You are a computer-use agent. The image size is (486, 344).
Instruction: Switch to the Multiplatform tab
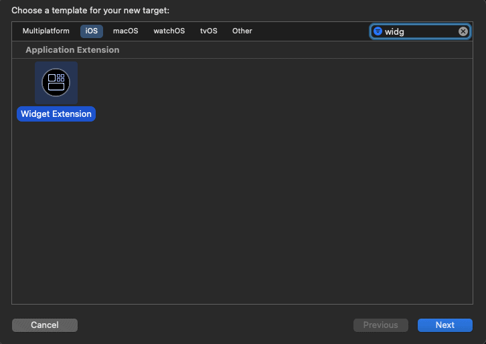click(46, 31)
